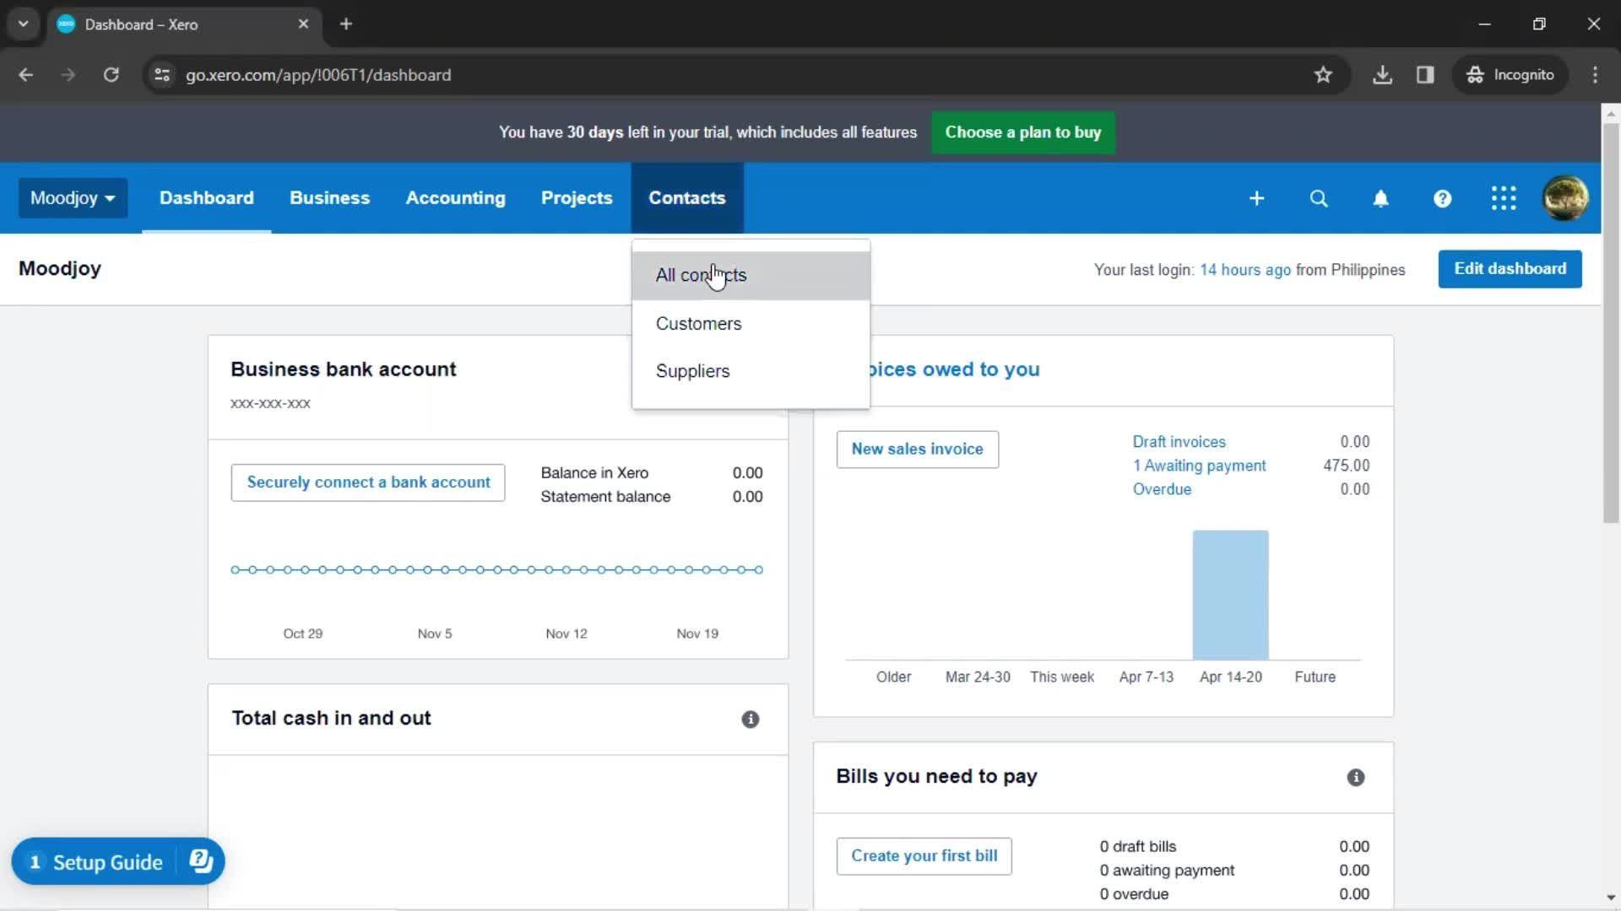Select All contacts from the dropdown

tap(751, 276)
